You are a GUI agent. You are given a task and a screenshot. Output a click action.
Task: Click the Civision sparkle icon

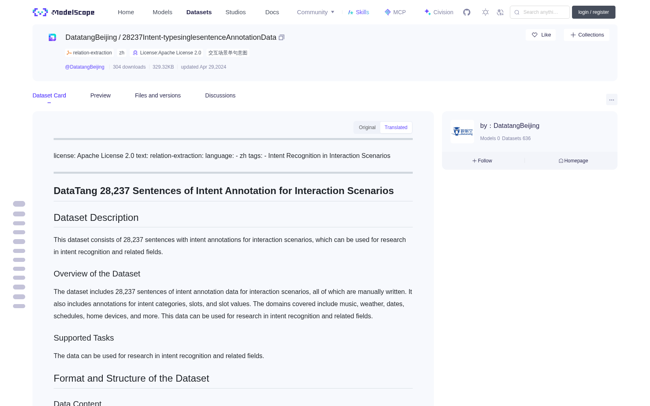(x=427, y=12)
